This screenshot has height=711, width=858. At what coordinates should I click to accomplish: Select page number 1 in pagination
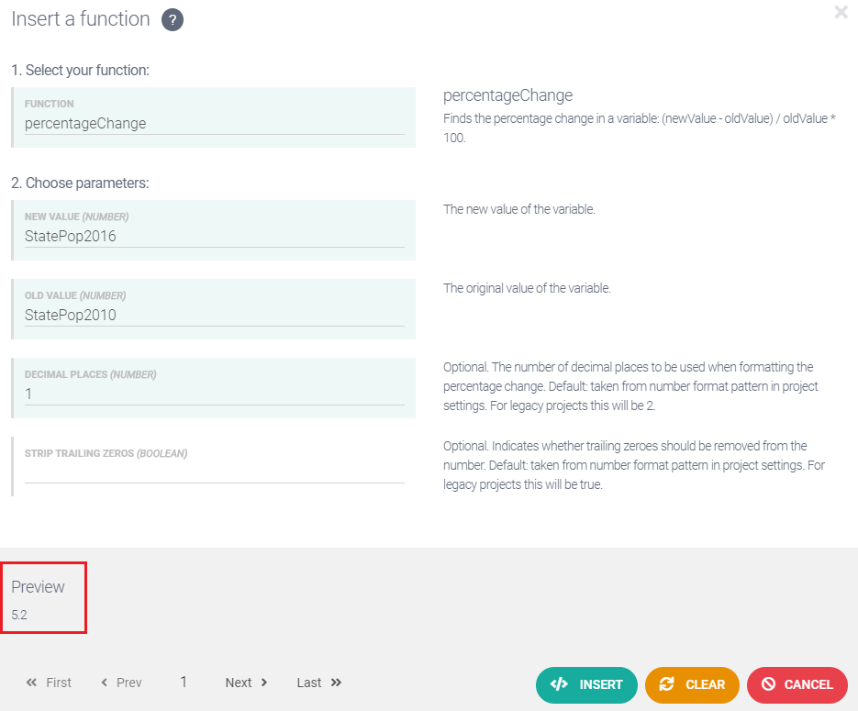[x=184, y=683]
